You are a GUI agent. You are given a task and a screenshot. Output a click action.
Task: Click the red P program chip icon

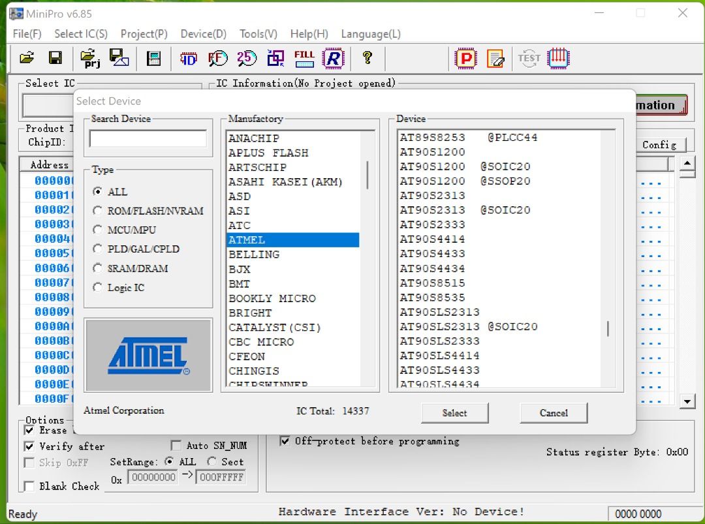click(x=466, y=59)
